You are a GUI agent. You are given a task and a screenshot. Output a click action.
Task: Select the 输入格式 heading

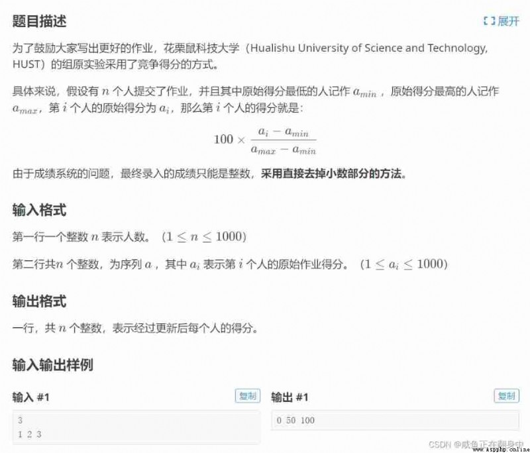tap(39, 210)
